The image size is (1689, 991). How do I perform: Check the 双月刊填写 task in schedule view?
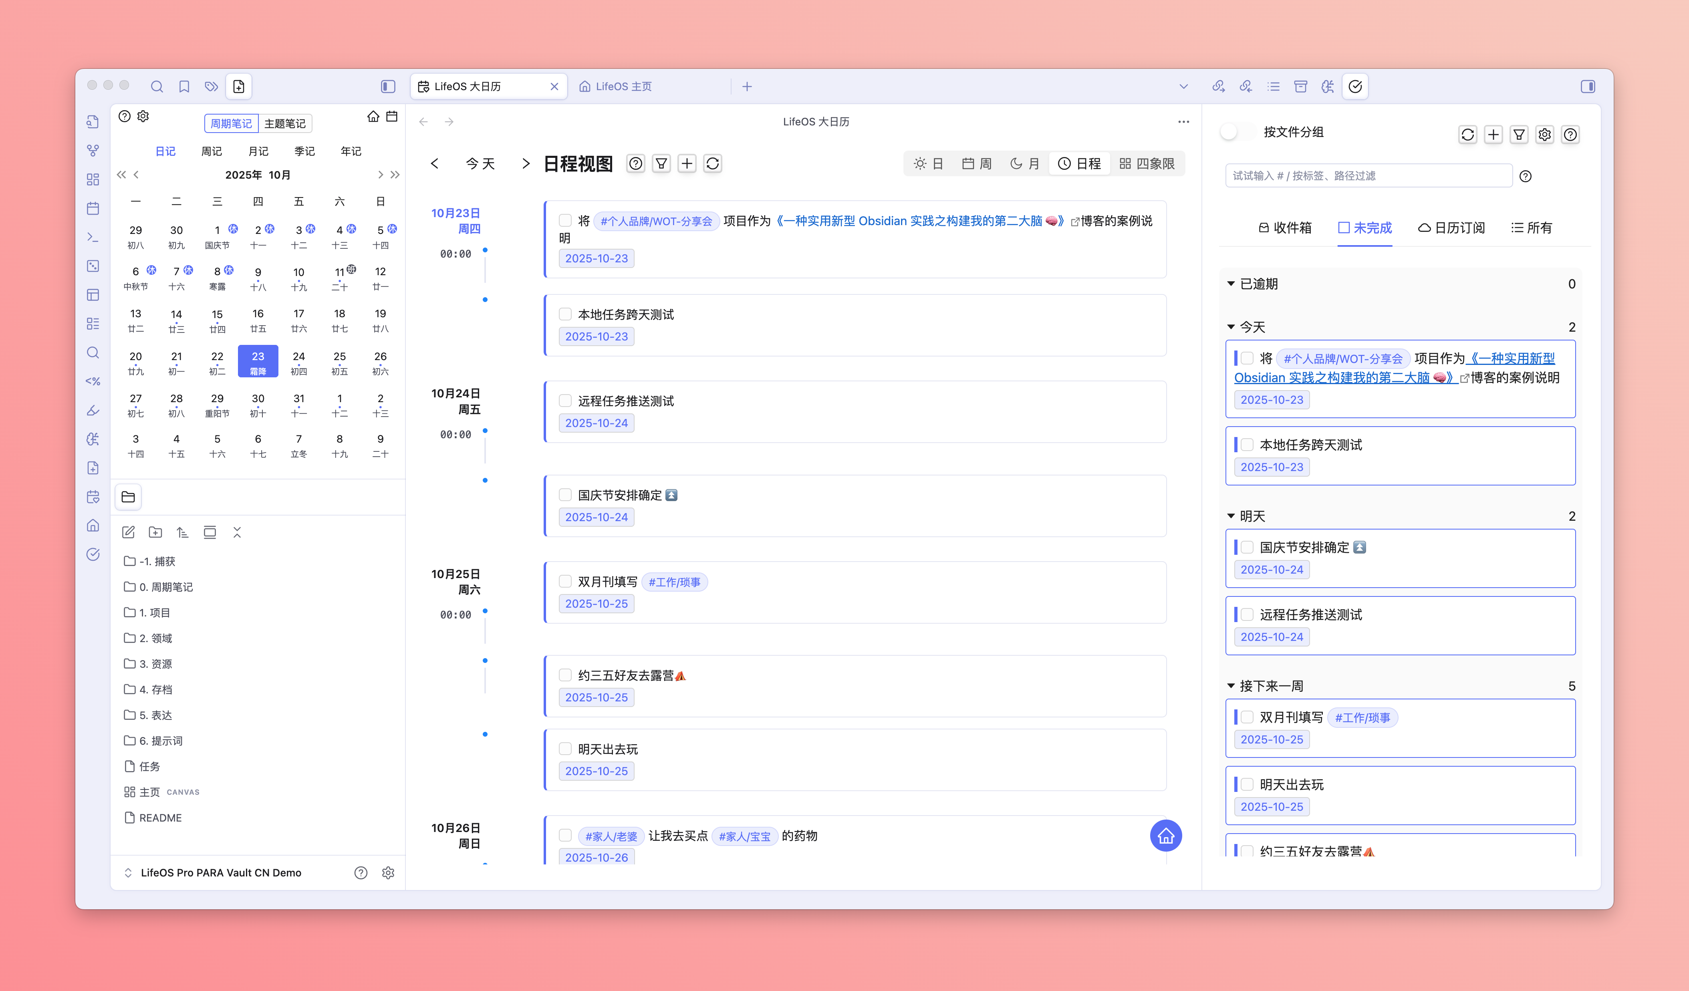(x=565, y=582)
